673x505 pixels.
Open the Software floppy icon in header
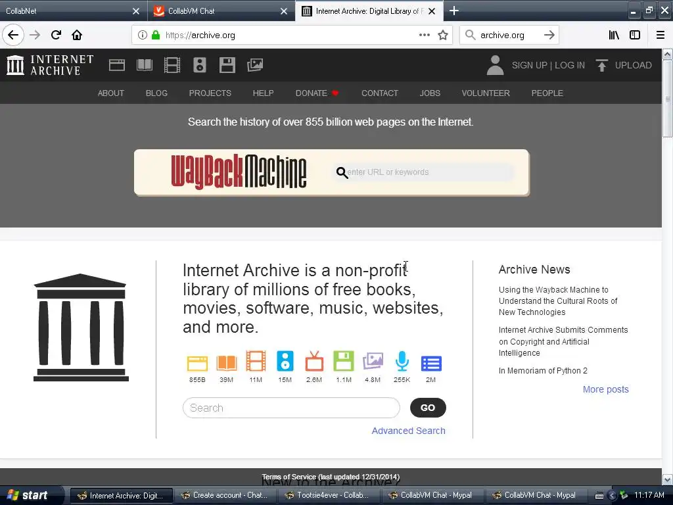point(227,65)
